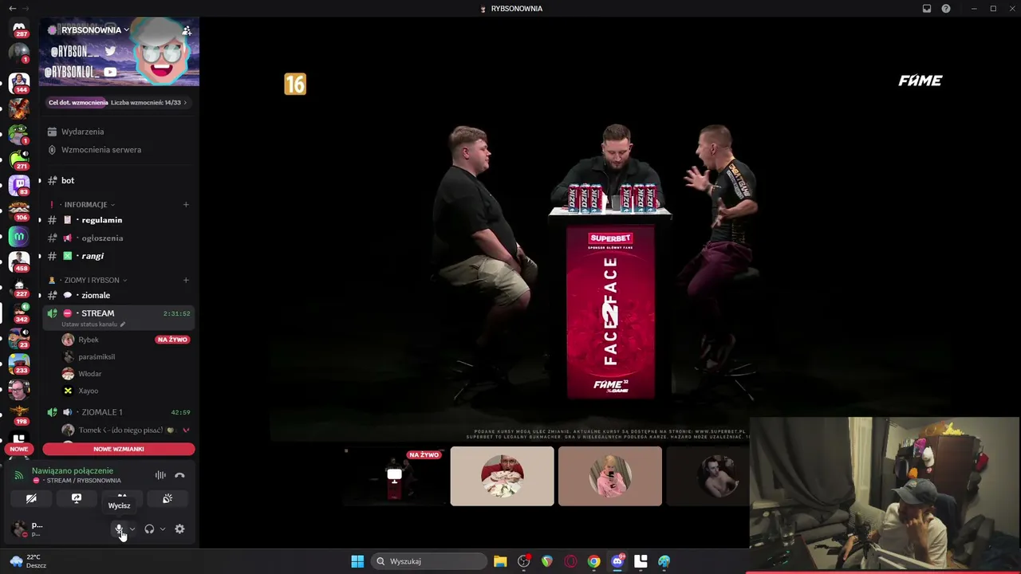Image resolution: width=1021 pixels, height=574 pixels.
Task: Select the STREAM voice channel
Action: [118, 316]
